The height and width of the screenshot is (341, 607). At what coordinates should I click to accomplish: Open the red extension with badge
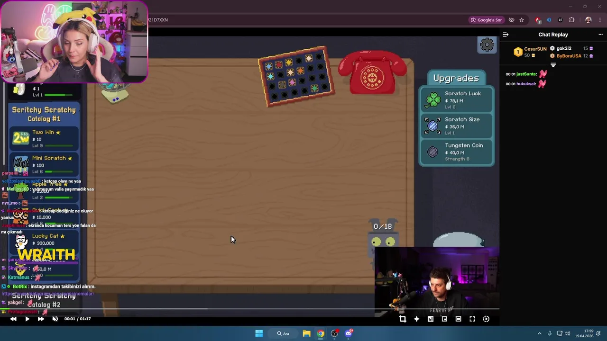[x=538, y=20]
